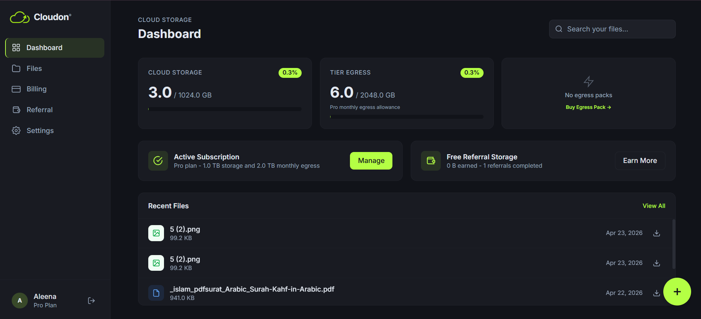The height and width of the screenshot is (319, 701).
Task: Click the download icon for 5 (2).png
Action: coord(656,233)
